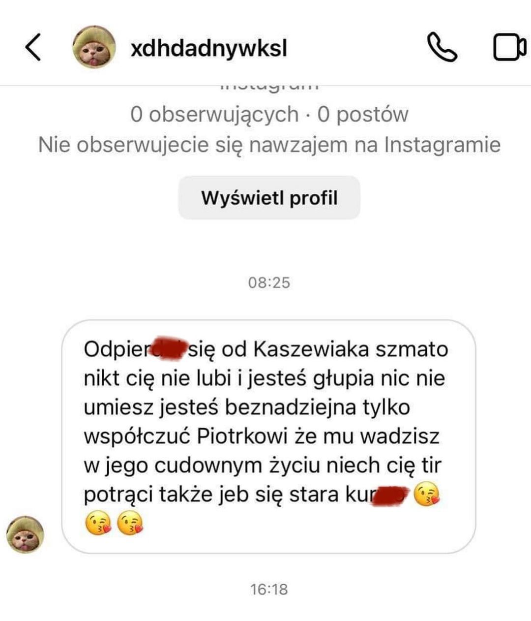This screenshot has height=621, width=531.
Task: Click the red censor mark on the first line
Action: [169, 347]
